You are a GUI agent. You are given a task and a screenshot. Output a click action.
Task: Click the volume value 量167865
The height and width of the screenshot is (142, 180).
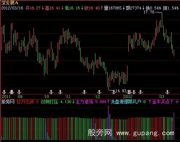[x=113, y=8]
